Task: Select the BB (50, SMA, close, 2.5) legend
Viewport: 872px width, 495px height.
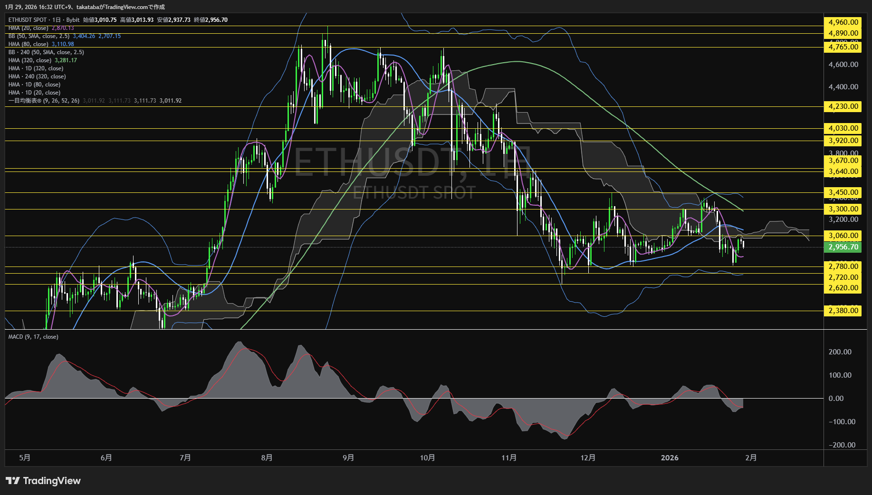Action: [x=39, y=36]
